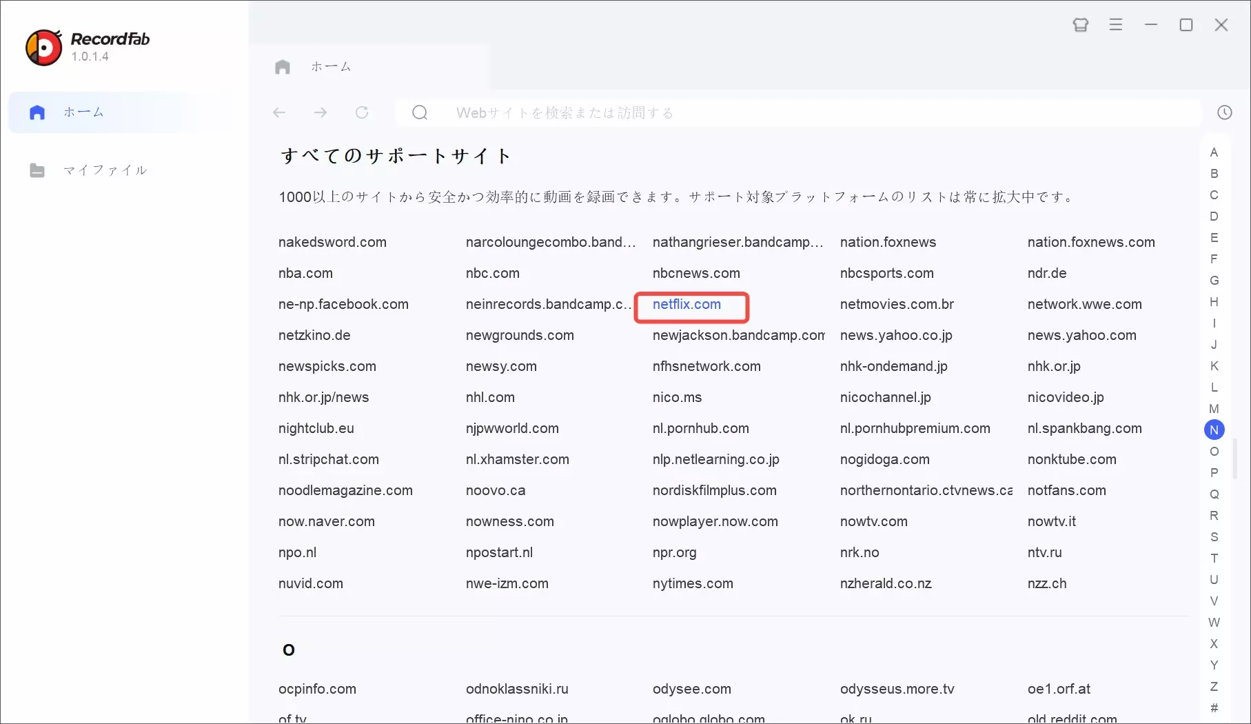Jump to letter Z in index
1251x724 pixels.
[x=1214, y=687]
